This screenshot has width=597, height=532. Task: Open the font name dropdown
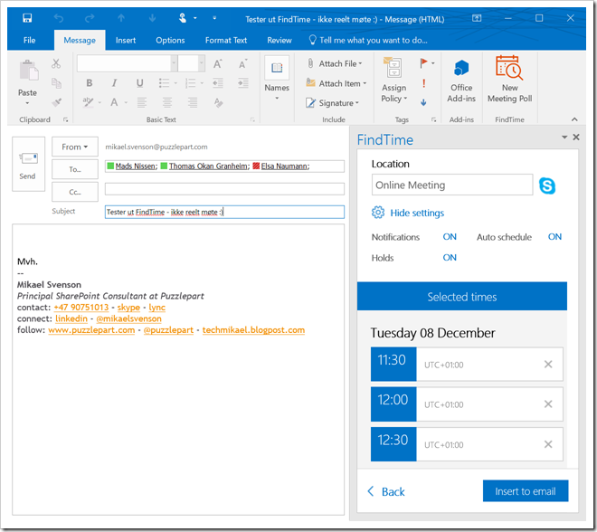click(174, 63)
